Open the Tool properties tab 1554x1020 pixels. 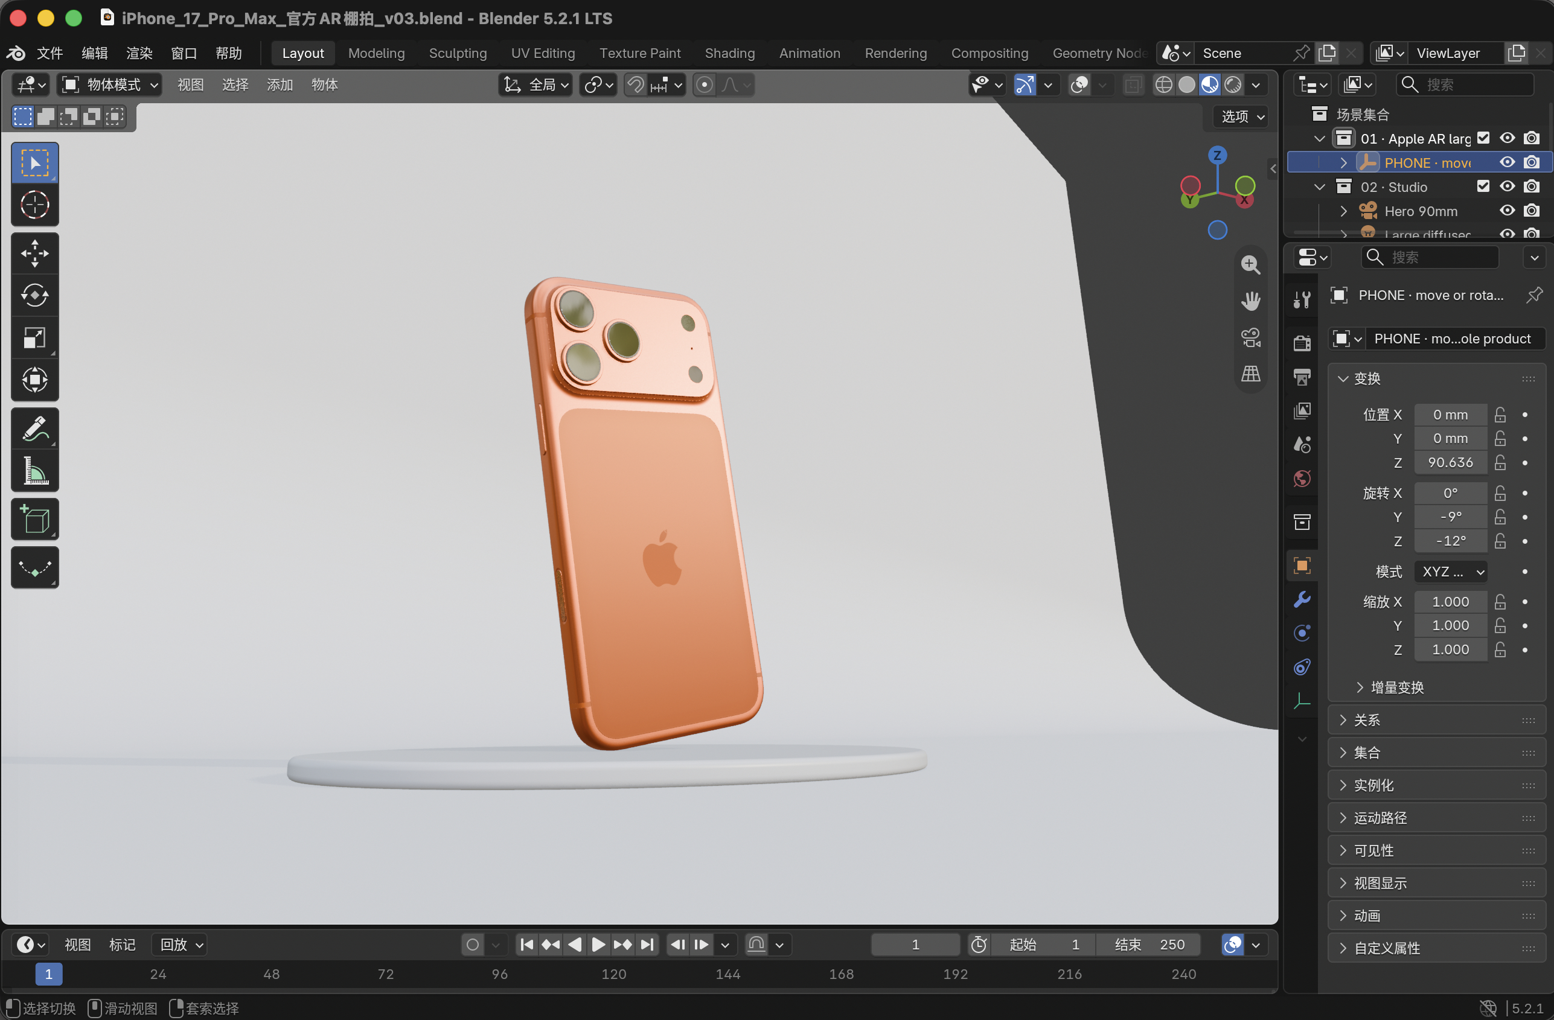coord(1302,299)
